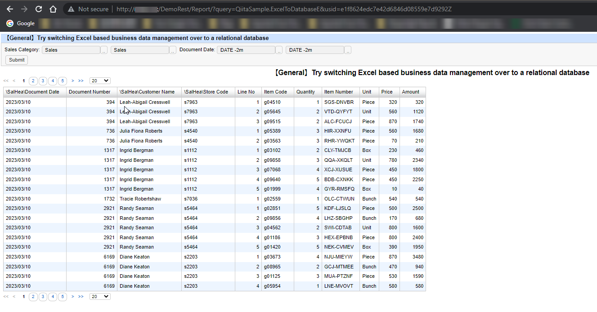The height and width of the screenshot is (312, 597).
Task: Click store code s7036 cell
Action: (208, 199)
